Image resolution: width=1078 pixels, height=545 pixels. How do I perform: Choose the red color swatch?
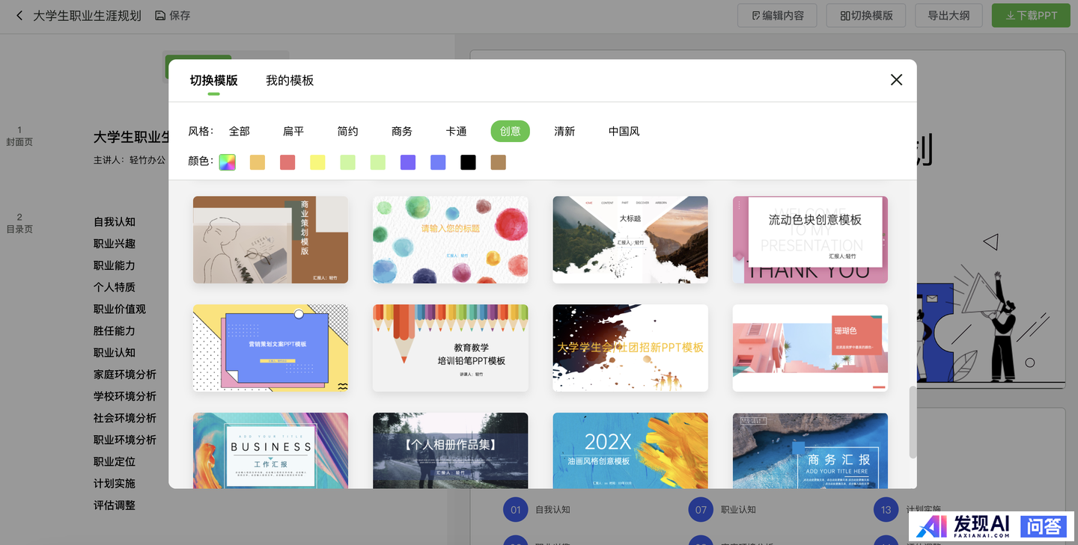tap(287, 162)
